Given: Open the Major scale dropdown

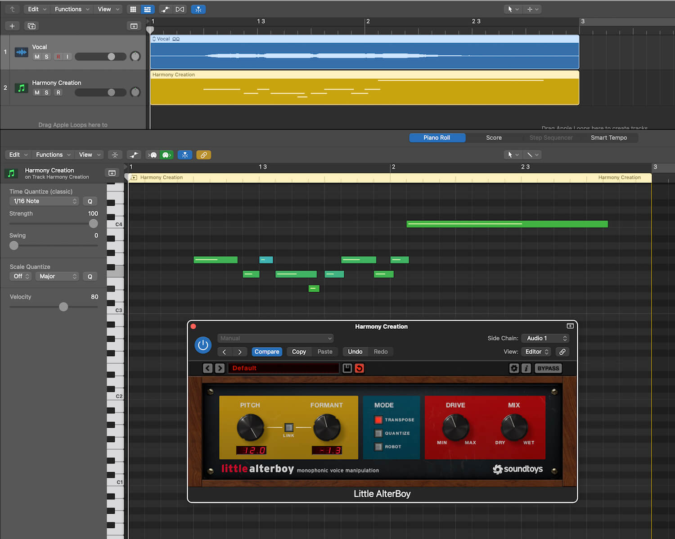Looking at the screenshot, I should pos(57,276).
